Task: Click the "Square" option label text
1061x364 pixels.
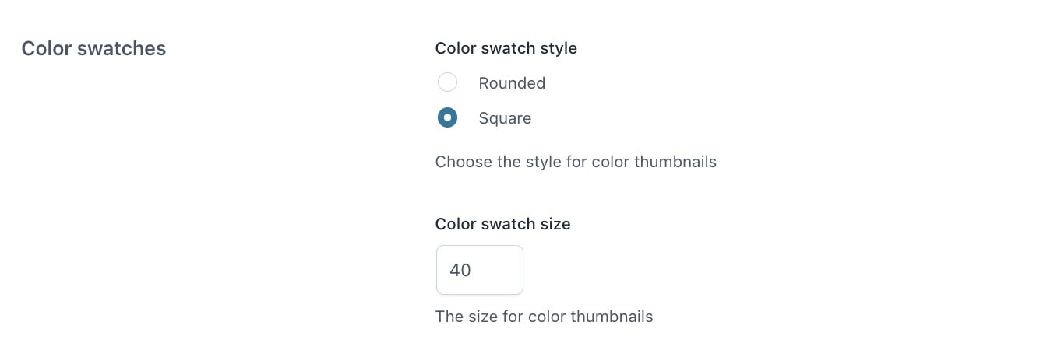Action: (x=505, y=118)
